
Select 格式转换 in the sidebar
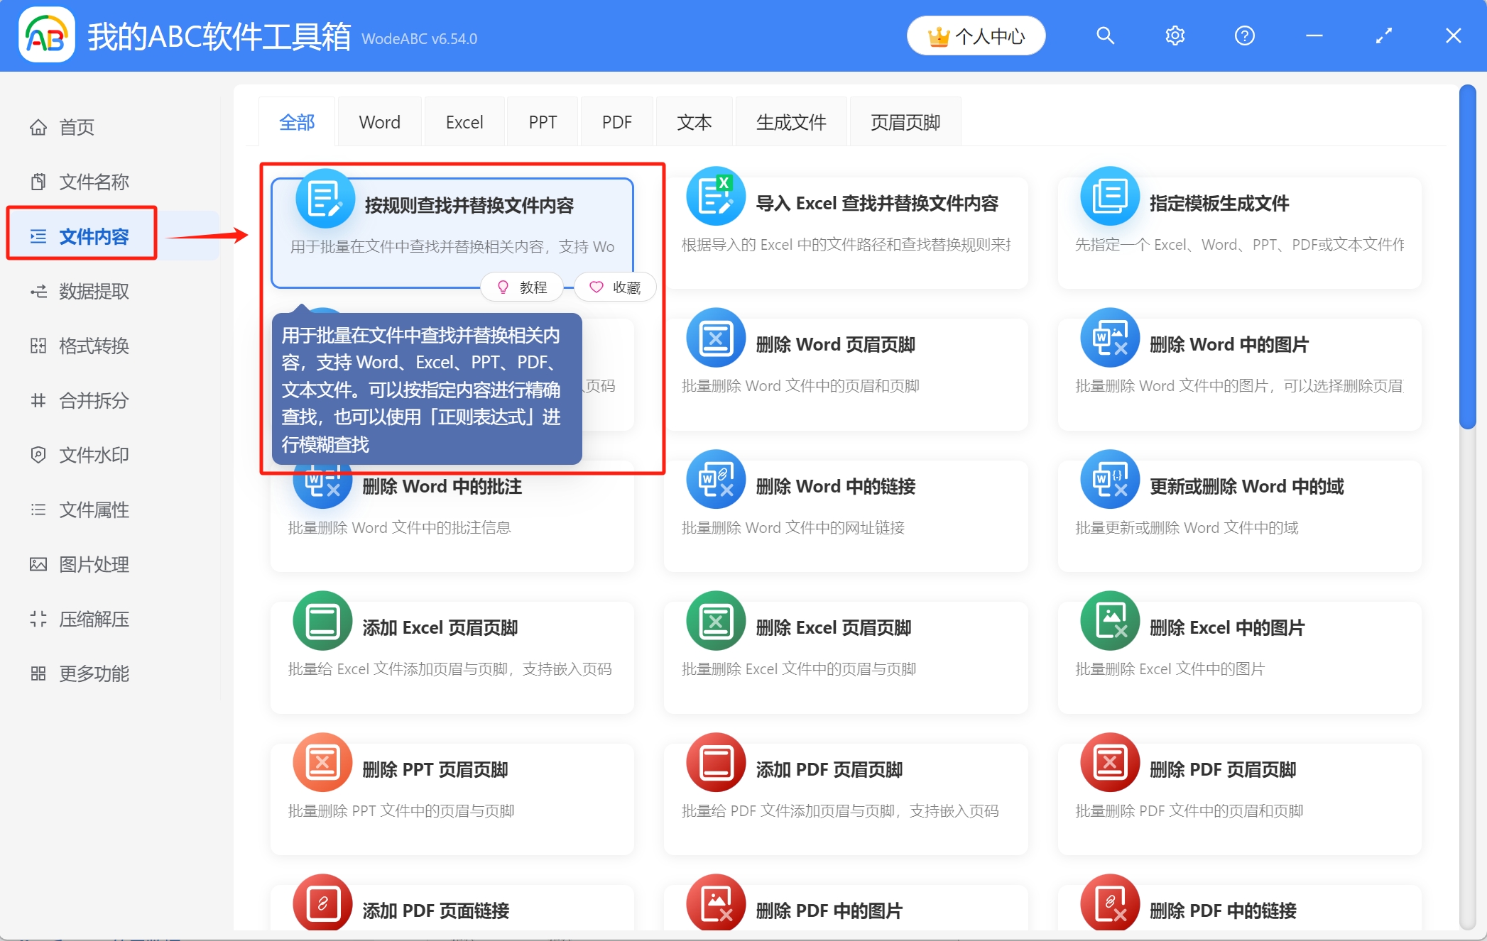tap(94, 346)
